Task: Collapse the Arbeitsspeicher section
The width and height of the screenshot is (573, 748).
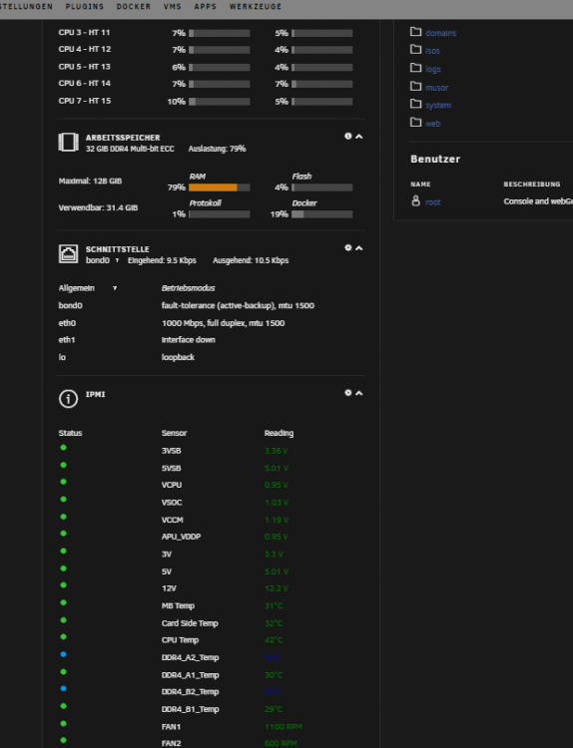Action: click(x=359, y=137)
